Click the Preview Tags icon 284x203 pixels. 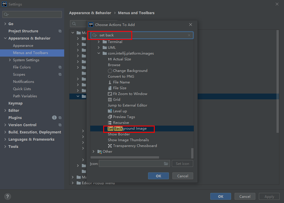pyautogui.click(x=110, y=117)
